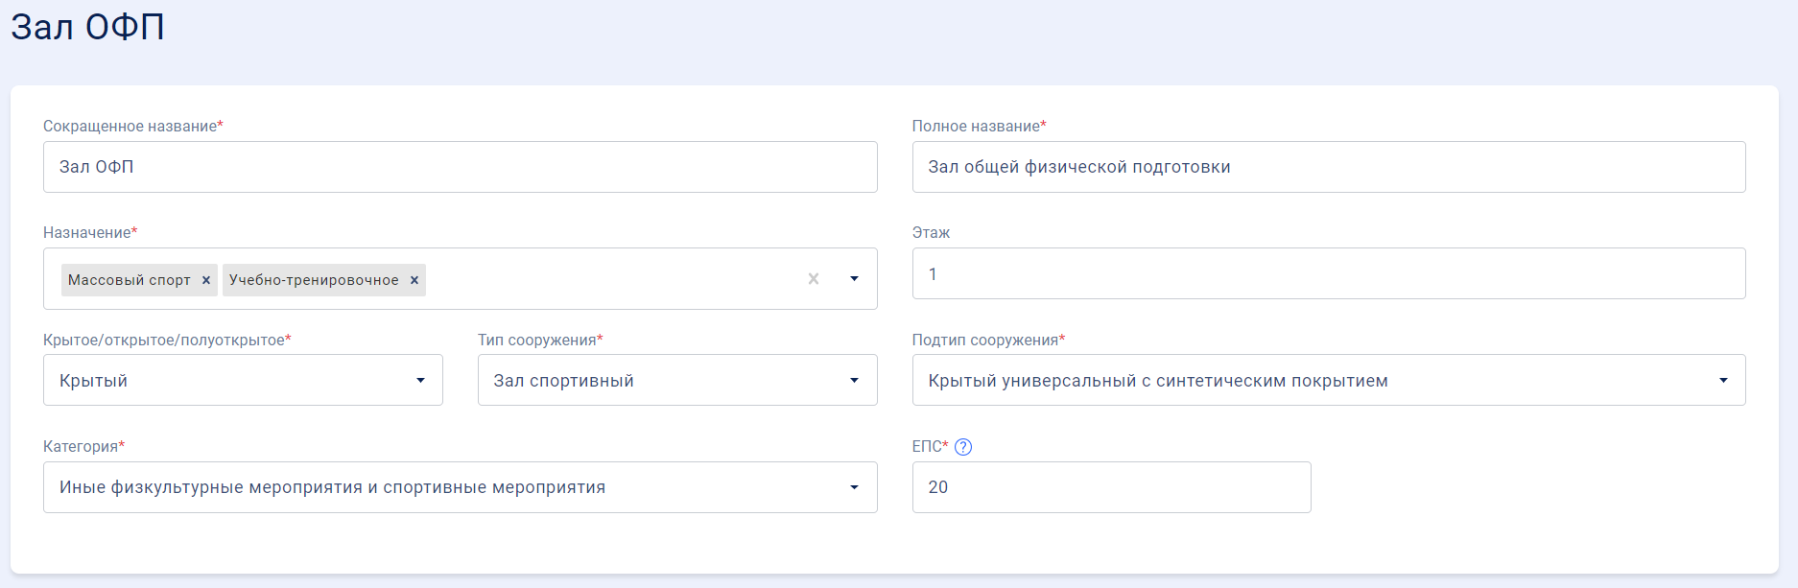Remove the Массовый спорт tag
1798x588 pixels.
205,280
